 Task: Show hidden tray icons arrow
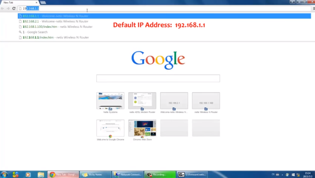[x=282, y=175]
